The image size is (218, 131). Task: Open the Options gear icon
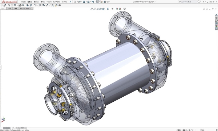[108, 2]
